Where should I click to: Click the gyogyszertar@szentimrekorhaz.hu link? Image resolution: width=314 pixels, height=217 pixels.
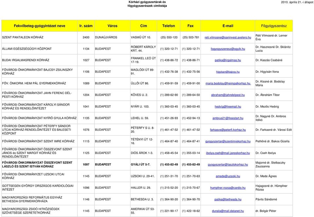pyautogui.click(x=228, y=141)
